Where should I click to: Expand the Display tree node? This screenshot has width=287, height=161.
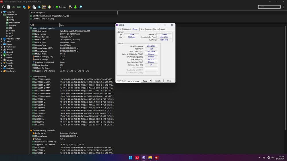(2, 44)
